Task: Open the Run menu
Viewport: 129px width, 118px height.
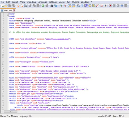Action: pyautogui.click(x=68, y=2)
